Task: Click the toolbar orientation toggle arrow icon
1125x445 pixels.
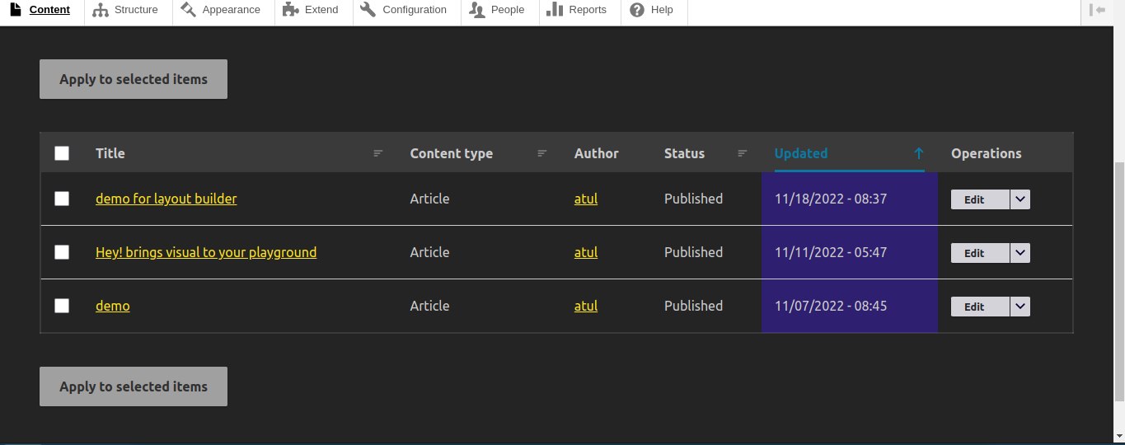Action: (1097, 10)
